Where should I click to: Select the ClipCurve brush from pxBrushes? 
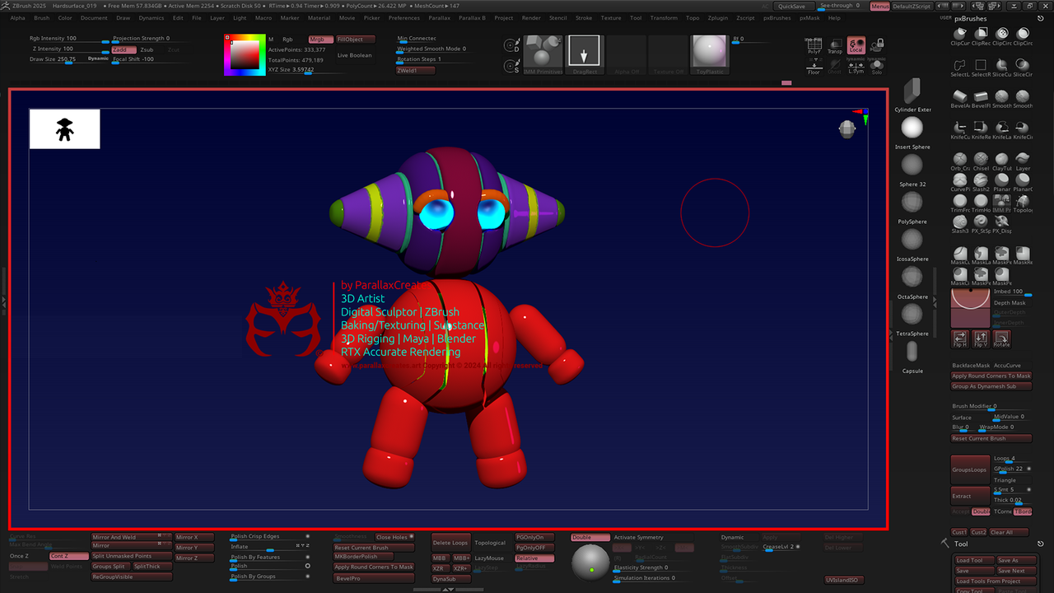(x=960, y=34)
